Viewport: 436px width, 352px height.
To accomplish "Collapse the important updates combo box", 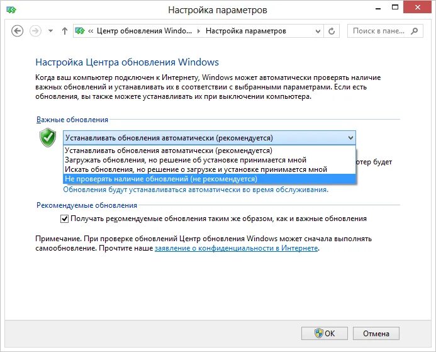I will point(210,138).
